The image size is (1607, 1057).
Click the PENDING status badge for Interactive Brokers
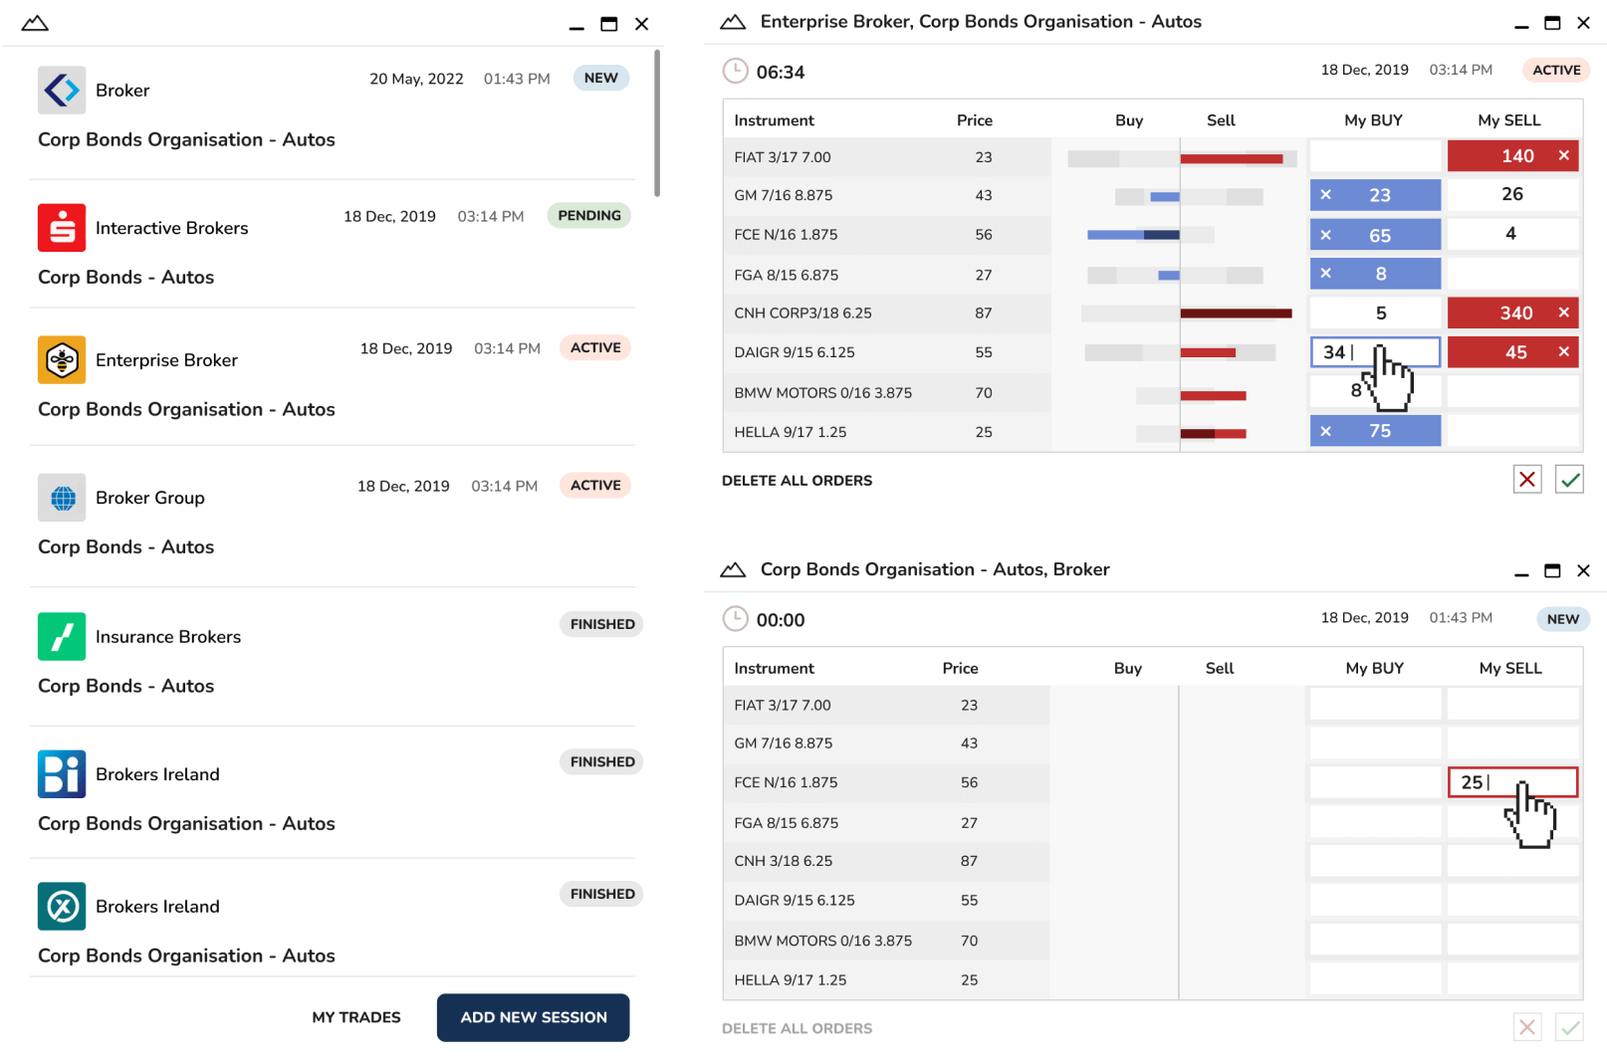588,216
